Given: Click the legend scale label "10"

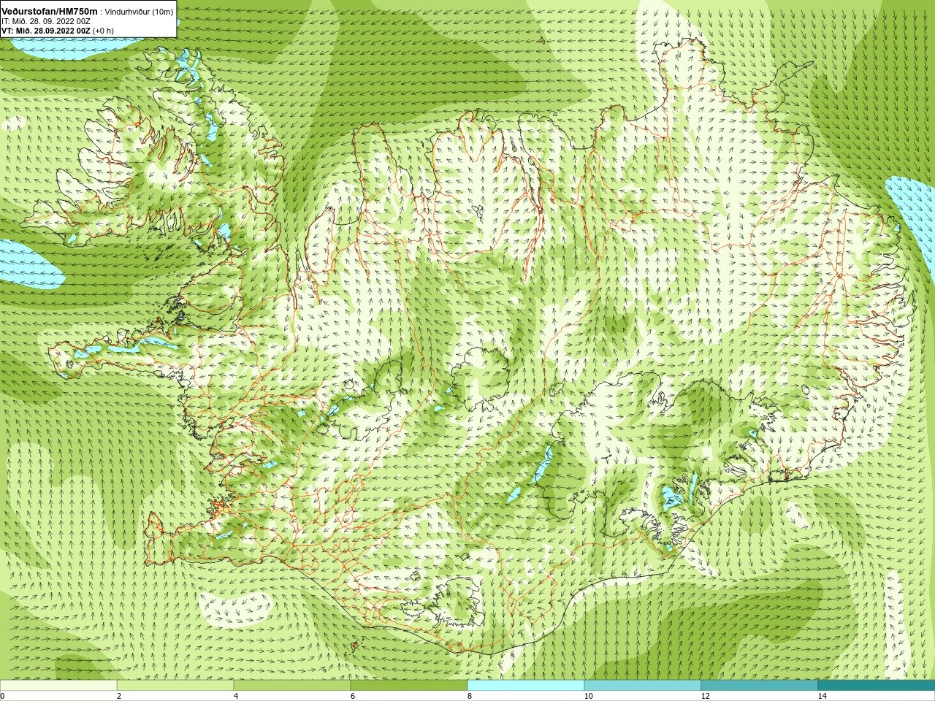Looking at the screenshot, I should point(588,696).
